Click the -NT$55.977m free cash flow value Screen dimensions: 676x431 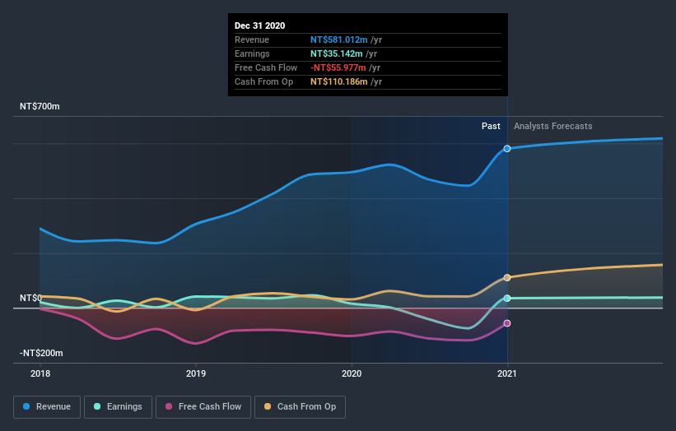tap(338, 67)
